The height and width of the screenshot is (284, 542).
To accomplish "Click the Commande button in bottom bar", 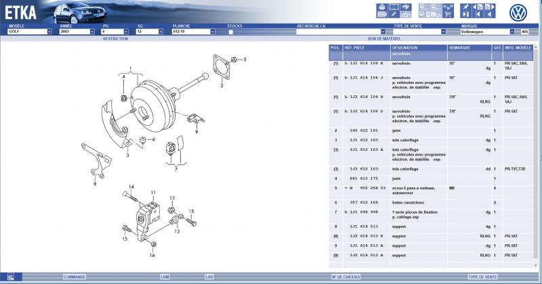I will [x=75, y=277].
